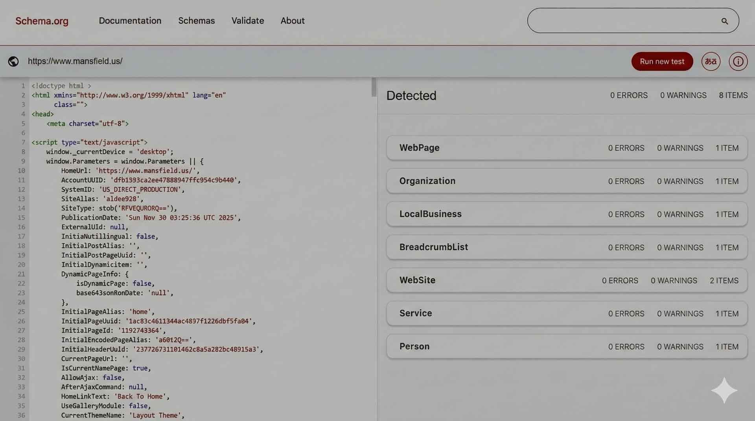
Task: Click code line with '<meta charset="utf-8">'
Action: (x=88, y=124)
